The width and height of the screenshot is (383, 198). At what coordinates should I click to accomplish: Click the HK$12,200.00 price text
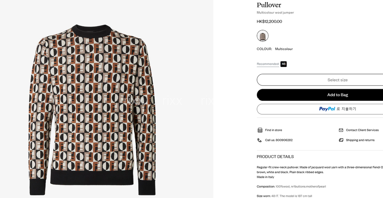[x=269, y=21]
